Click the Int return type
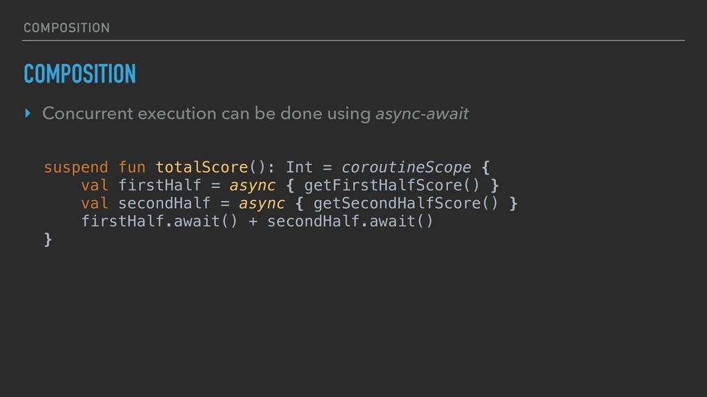This screenshot has height=397, width=707. tap(300, 167)
